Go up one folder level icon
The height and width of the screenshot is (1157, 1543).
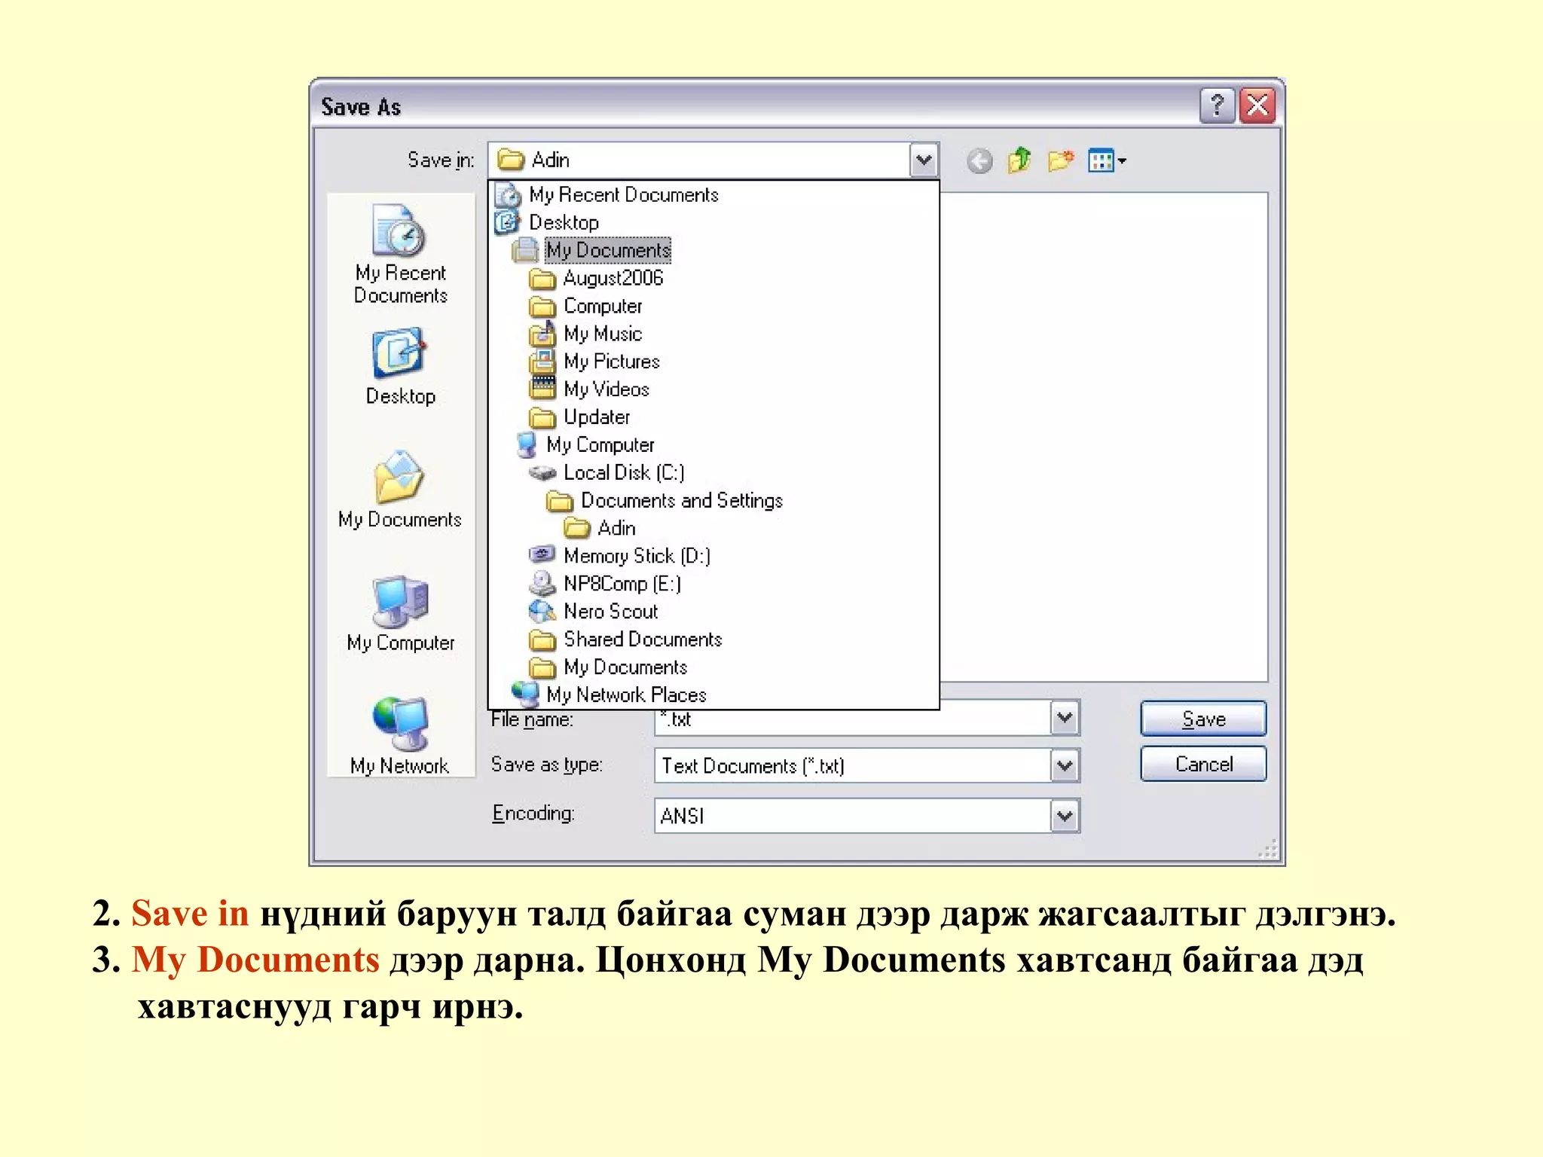pos(1020,160)
